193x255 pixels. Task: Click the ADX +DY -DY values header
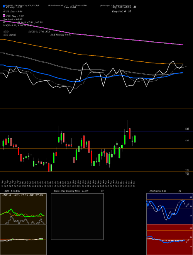coord(22,195)
